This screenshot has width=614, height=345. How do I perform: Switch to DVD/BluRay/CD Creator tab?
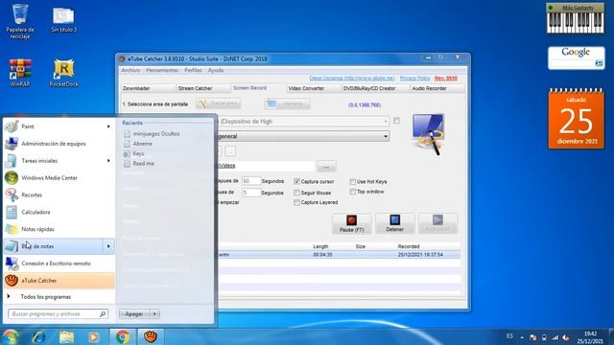(x=374, y=88)
